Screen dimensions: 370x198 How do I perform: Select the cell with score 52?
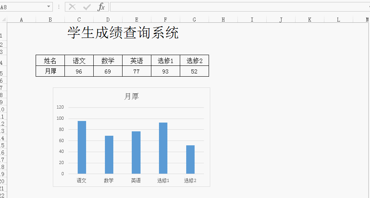194,71
